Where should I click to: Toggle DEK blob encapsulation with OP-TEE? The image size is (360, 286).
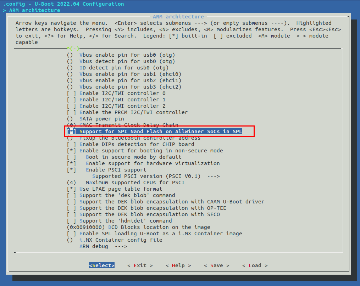point(146,208)
